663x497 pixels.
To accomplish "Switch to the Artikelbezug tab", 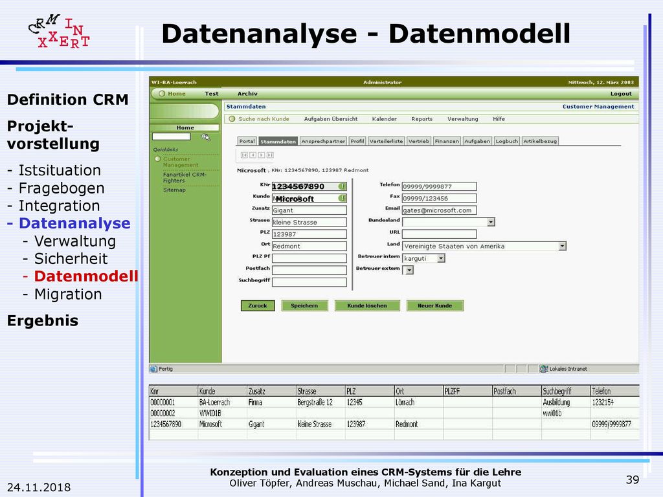I will click(x=540, y=141).
